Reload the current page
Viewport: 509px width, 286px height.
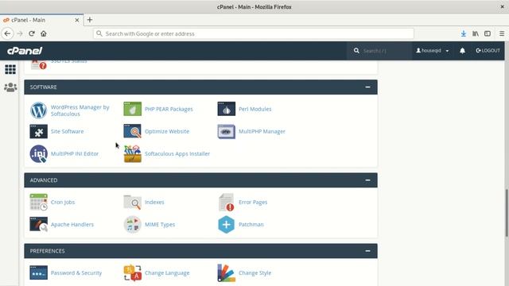pyautogui.click(x=32, y=33)
